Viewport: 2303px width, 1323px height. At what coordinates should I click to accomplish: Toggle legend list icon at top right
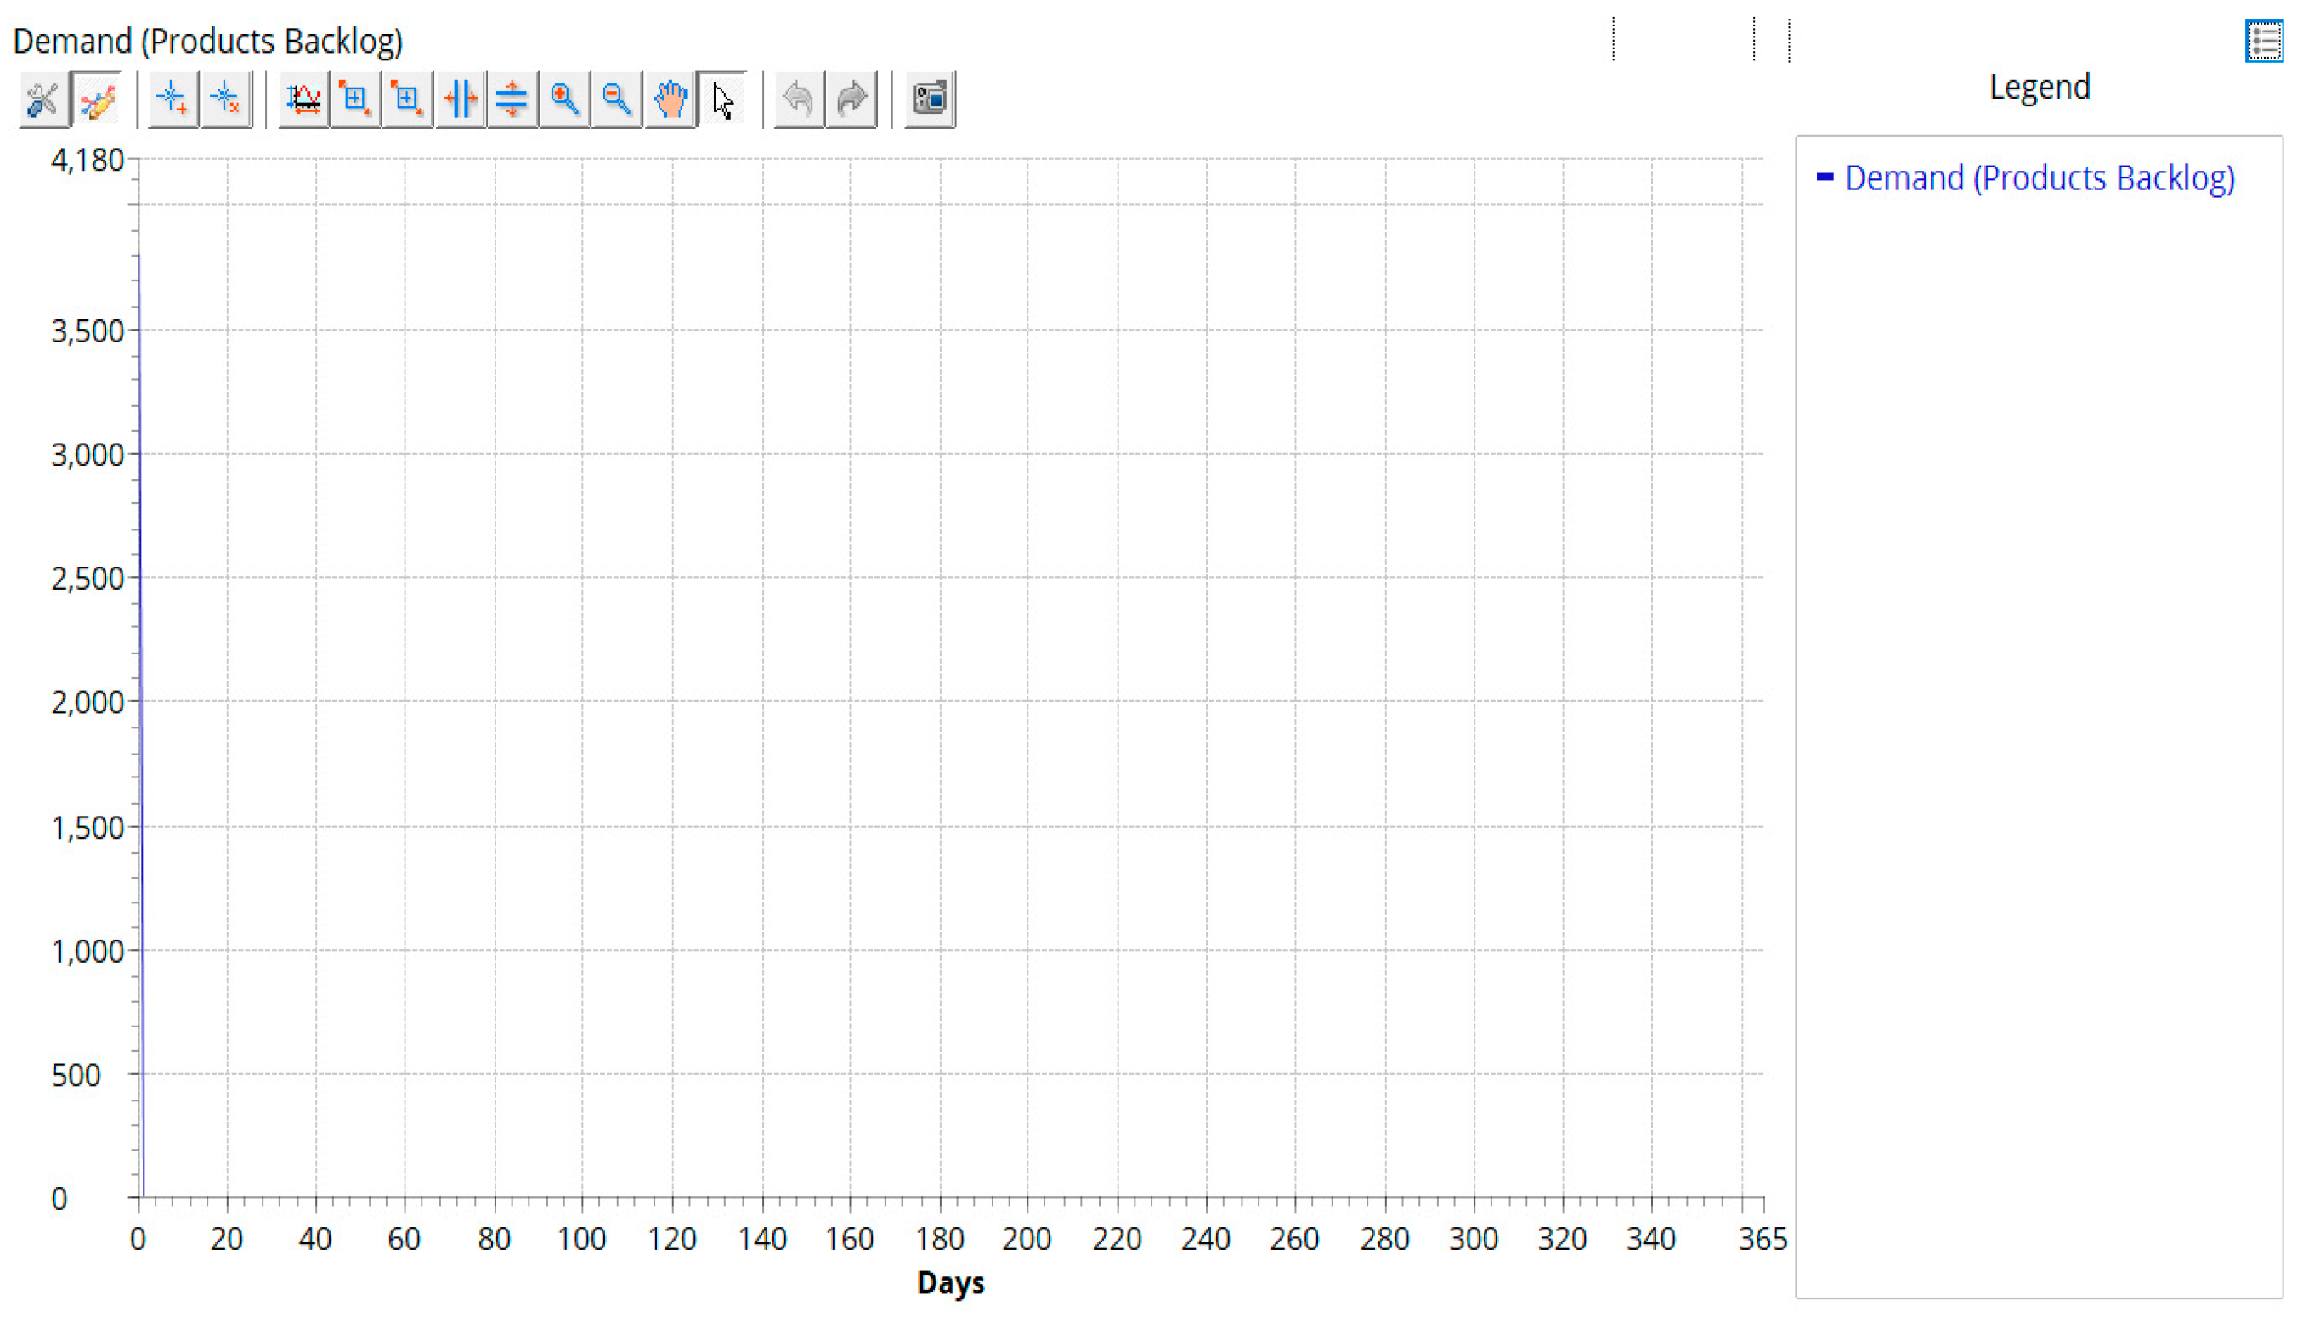pos(2264,42)
